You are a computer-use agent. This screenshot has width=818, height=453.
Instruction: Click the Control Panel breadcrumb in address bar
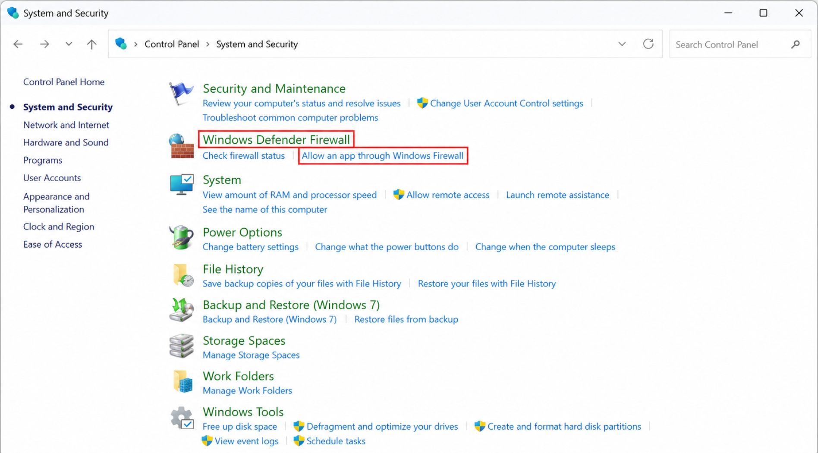172,44
